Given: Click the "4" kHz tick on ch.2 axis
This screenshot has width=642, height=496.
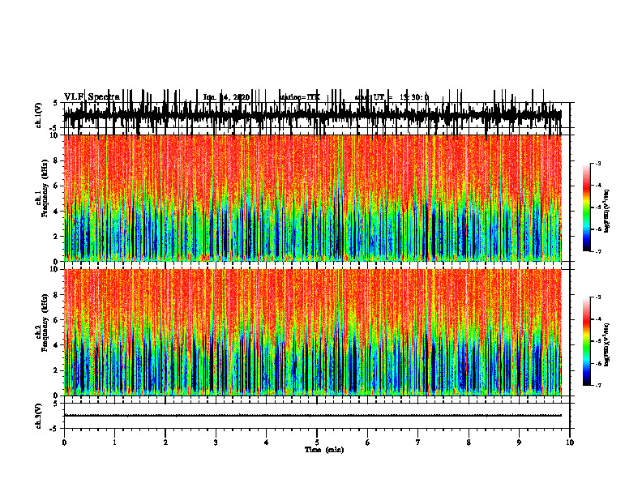Looking at the screenshot, I should tap(57, 345).
